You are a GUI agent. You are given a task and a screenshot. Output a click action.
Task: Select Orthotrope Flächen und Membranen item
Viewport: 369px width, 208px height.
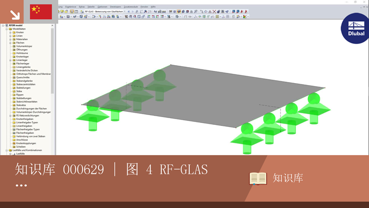[34, 74]
